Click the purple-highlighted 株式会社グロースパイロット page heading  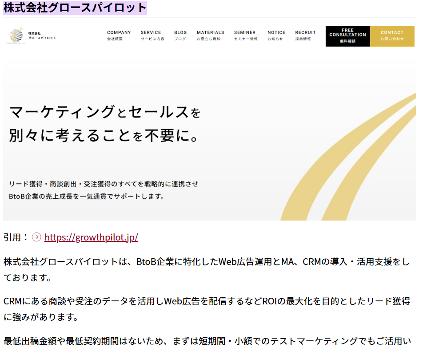pyautogui.click(x=75, y=8)
